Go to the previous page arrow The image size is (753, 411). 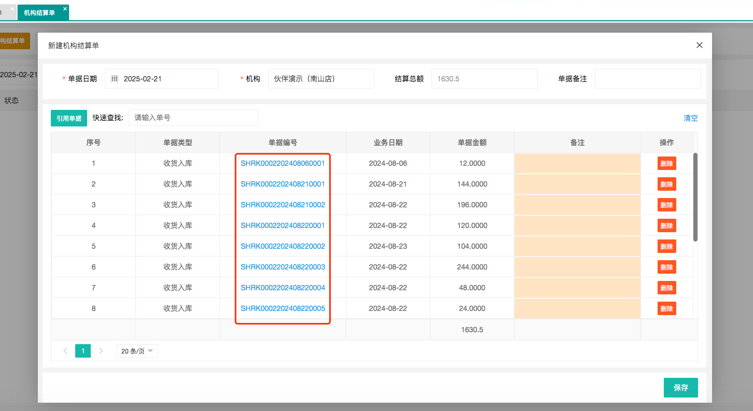(x=65, y=351)
